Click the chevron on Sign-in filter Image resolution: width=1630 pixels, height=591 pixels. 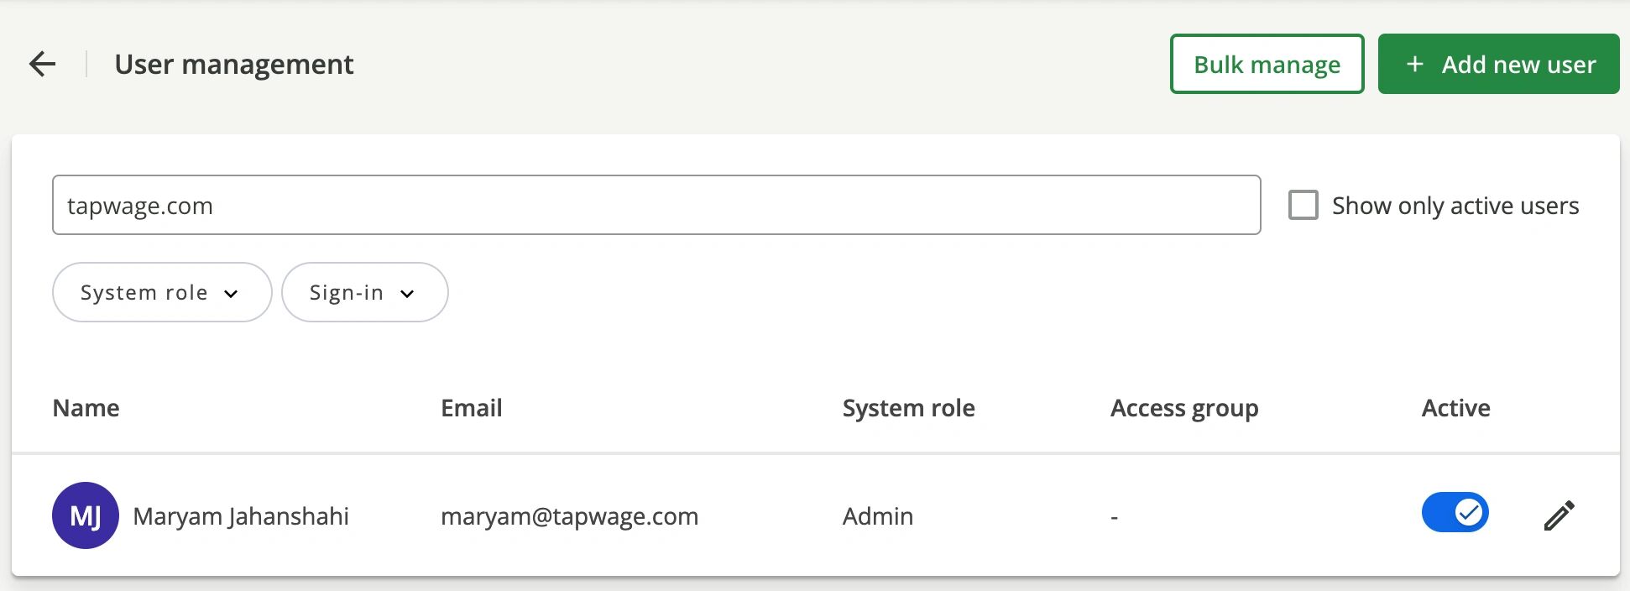coord(408,293)
